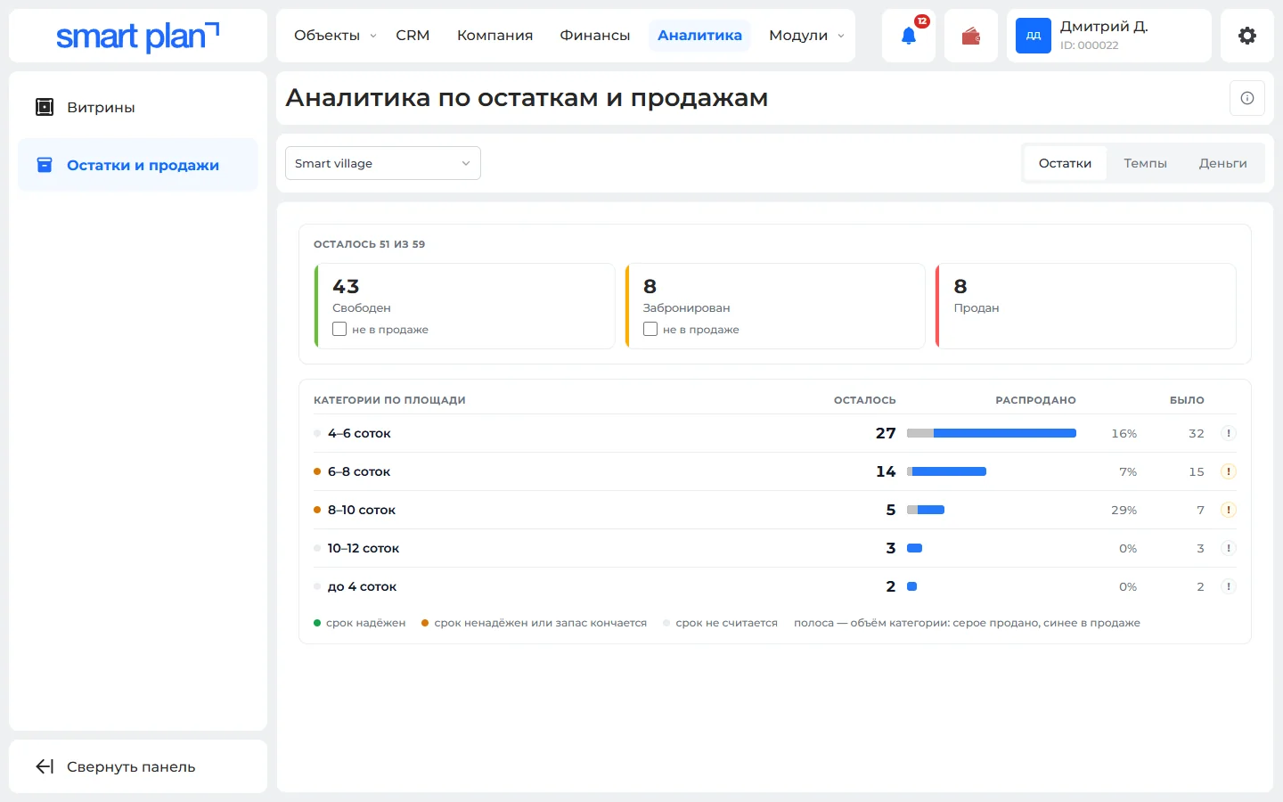Open the Smart village project dropdown
The width and height of the screenshot is (1283, 802).
tap(383, 163)
